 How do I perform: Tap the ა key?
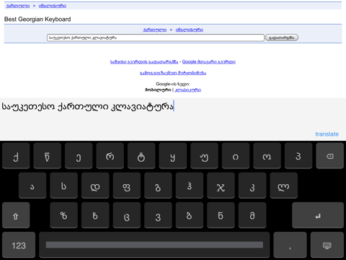(x=32, y=186)
